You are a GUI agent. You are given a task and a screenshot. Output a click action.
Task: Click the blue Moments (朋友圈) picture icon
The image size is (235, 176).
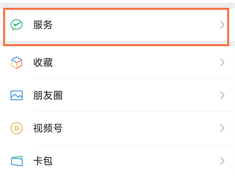16,95
